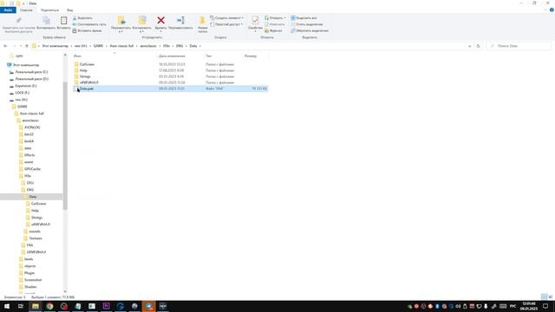Switch to the View (Вид) ribbon tab
The width and height of the screenshot is (555, 312).
[69, 10]
